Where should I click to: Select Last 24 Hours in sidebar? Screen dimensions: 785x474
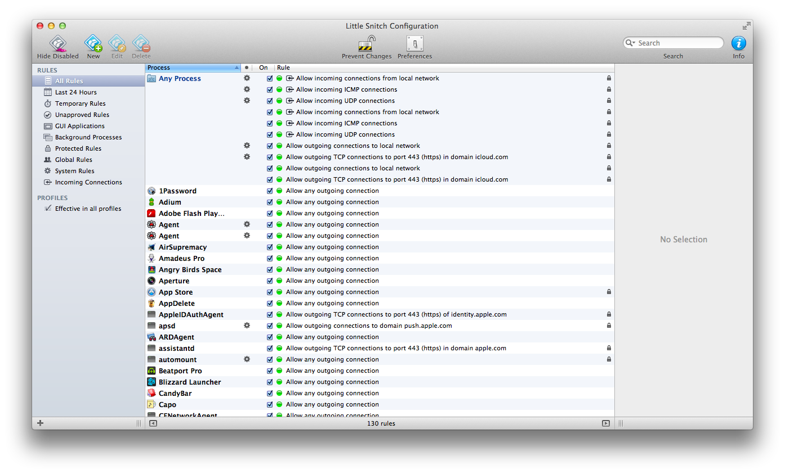point(75,92)
